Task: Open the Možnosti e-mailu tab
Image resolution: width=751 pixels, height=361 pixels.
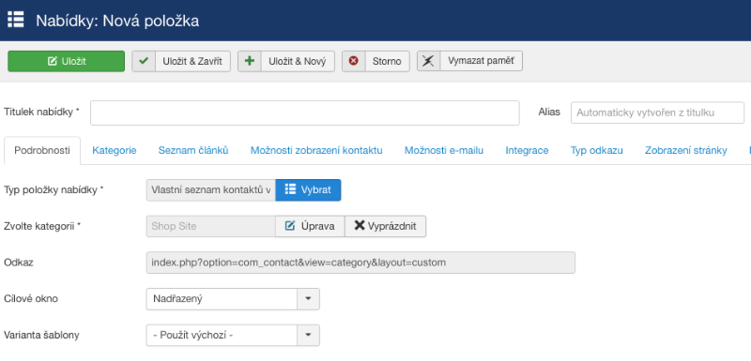Action: [444, 151]
